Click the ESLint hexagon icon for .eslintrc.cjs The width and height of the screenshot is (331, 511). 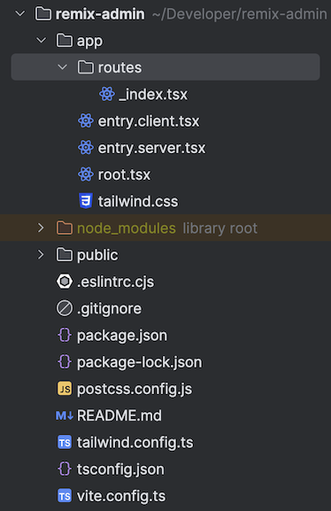coord(65,282)
